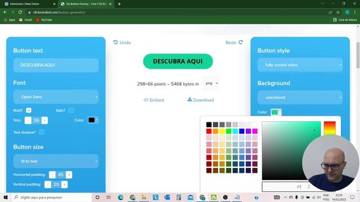Open Task View on the taskbar

point(109,197)
